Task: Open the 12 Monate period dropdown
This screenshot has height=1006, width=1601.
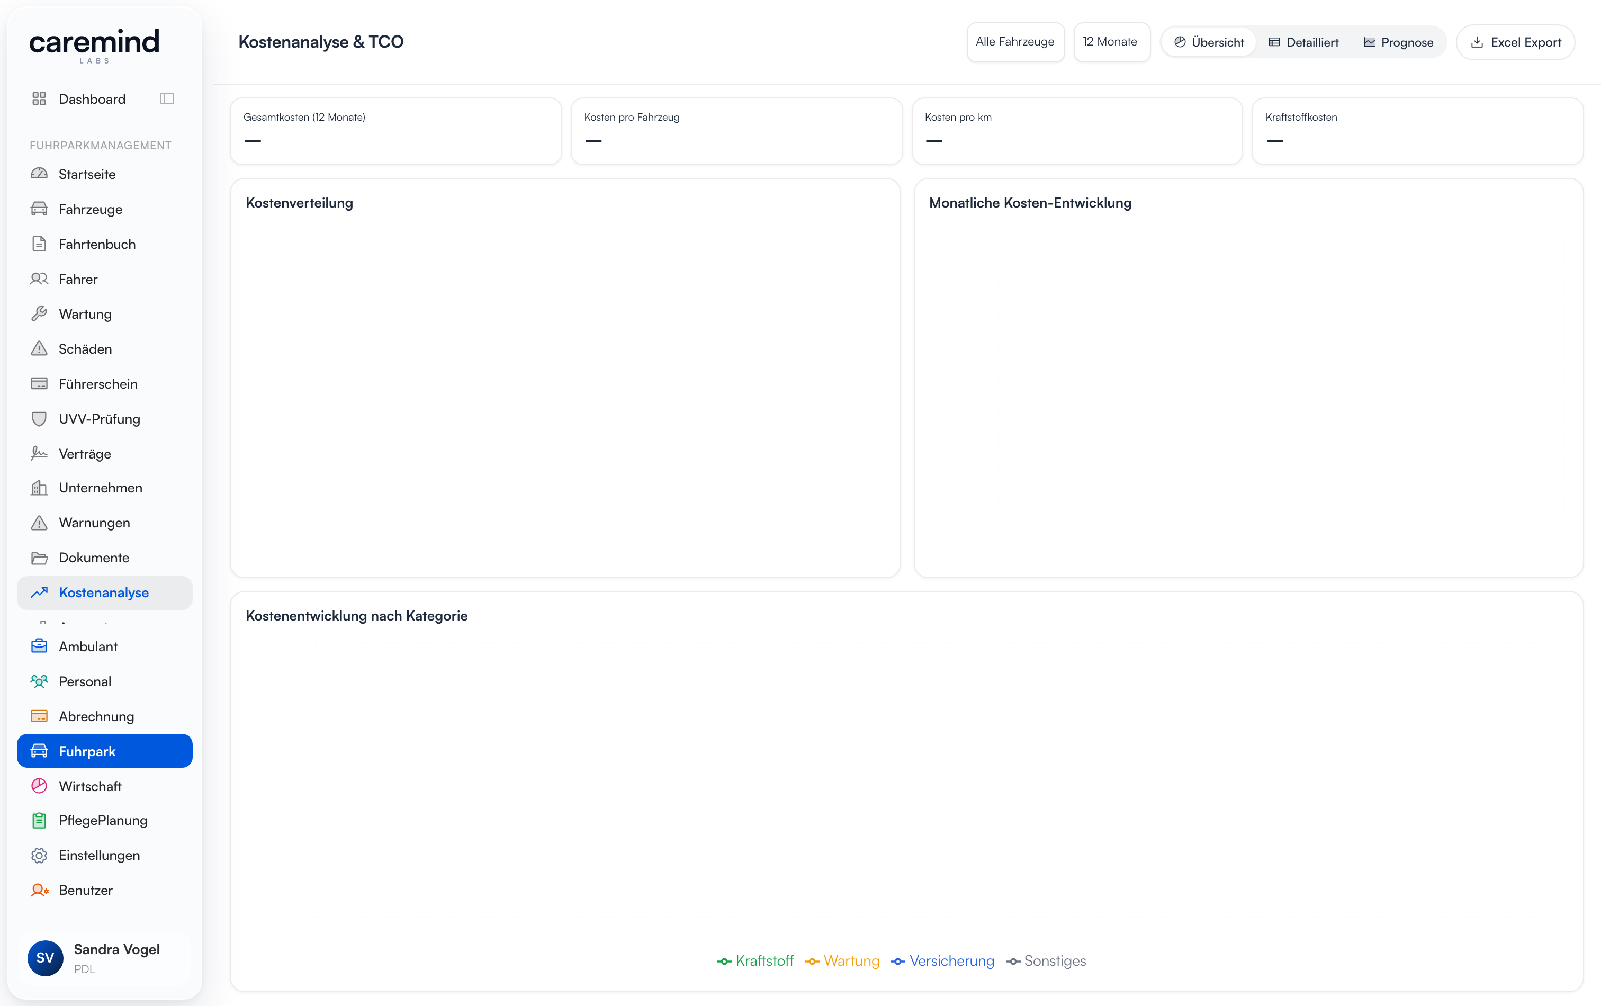Action: coord(1111,42)
